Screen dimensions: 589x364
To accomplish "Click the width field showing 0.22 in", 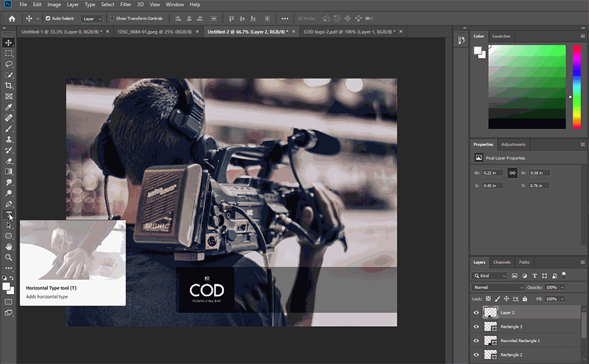I will coord(492,173).
